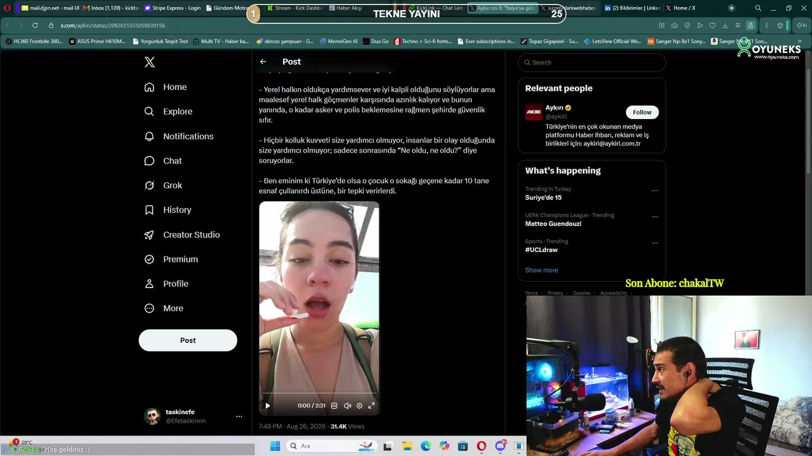This screenshot has height=456, width=812.
Task: Open Explore via its magnifier icon
Action: click(149, 111)
